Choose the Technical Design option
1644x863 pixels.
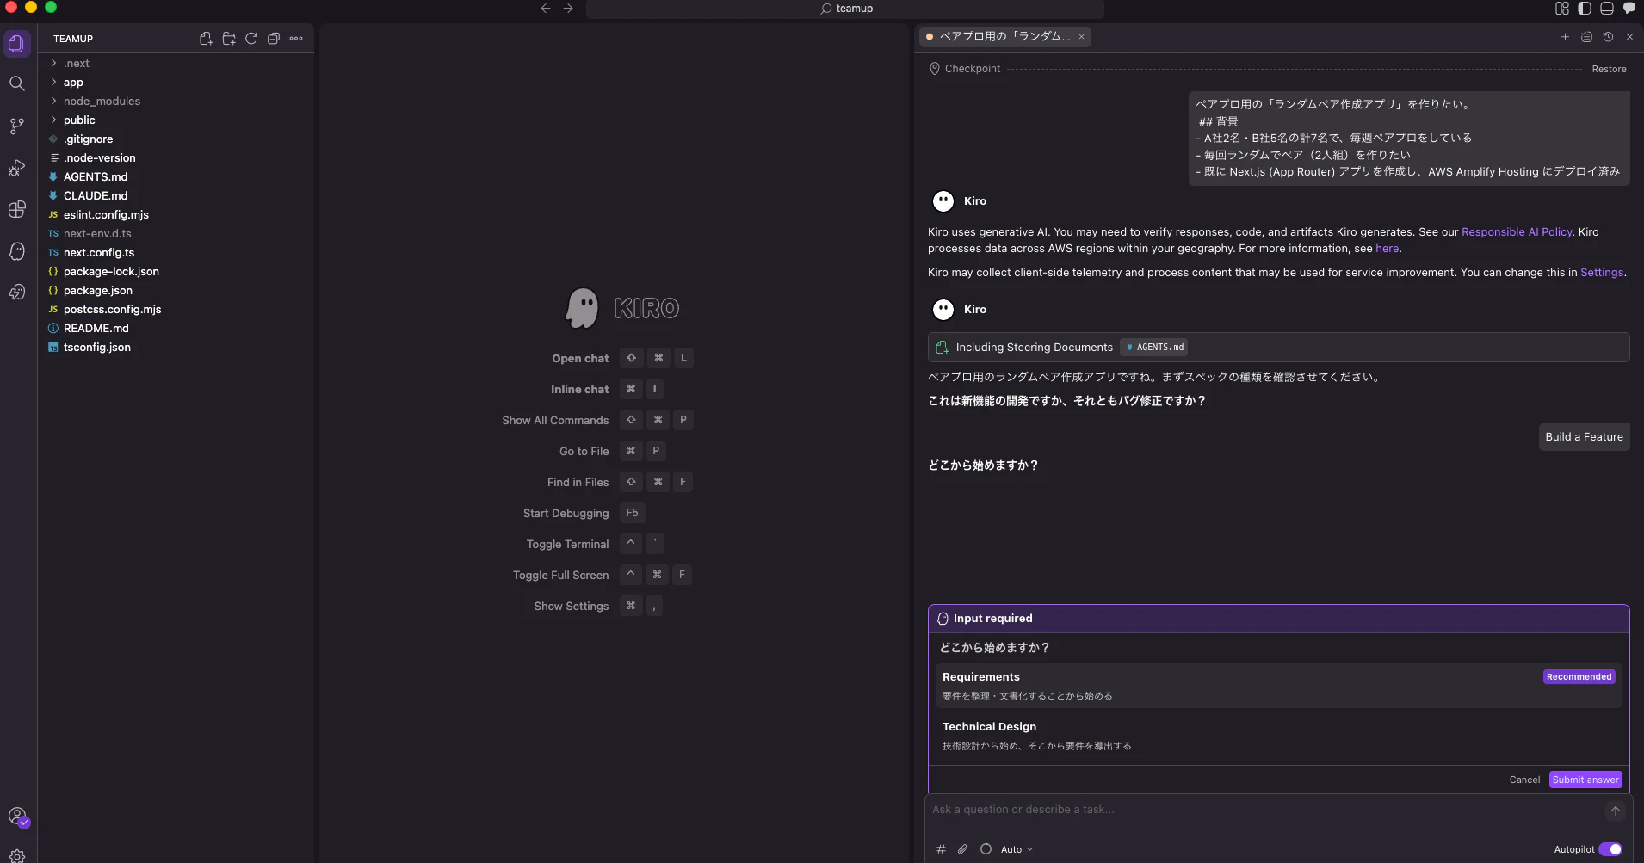click(x=1278, y=736)
